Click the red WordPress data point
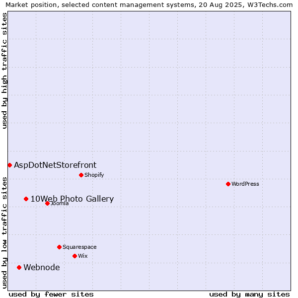This screenshot has width=298, height=298. (228, 184)
